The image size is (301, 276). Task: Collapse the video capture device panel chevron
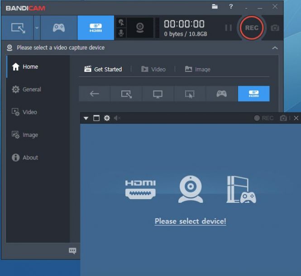click(x=275, y=48)
